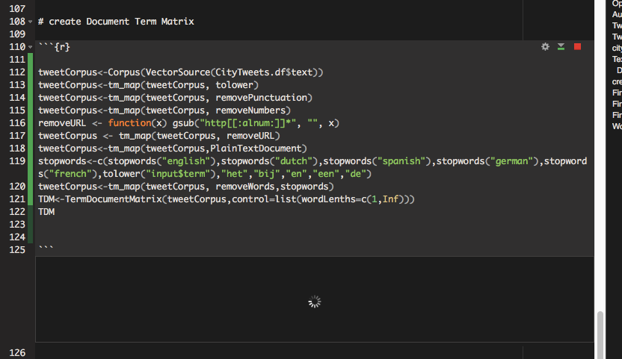This screenshot has height=359, width=622.
Task: Click the heading '# create Document Term Matrix'
Action: tap(116, 22)
